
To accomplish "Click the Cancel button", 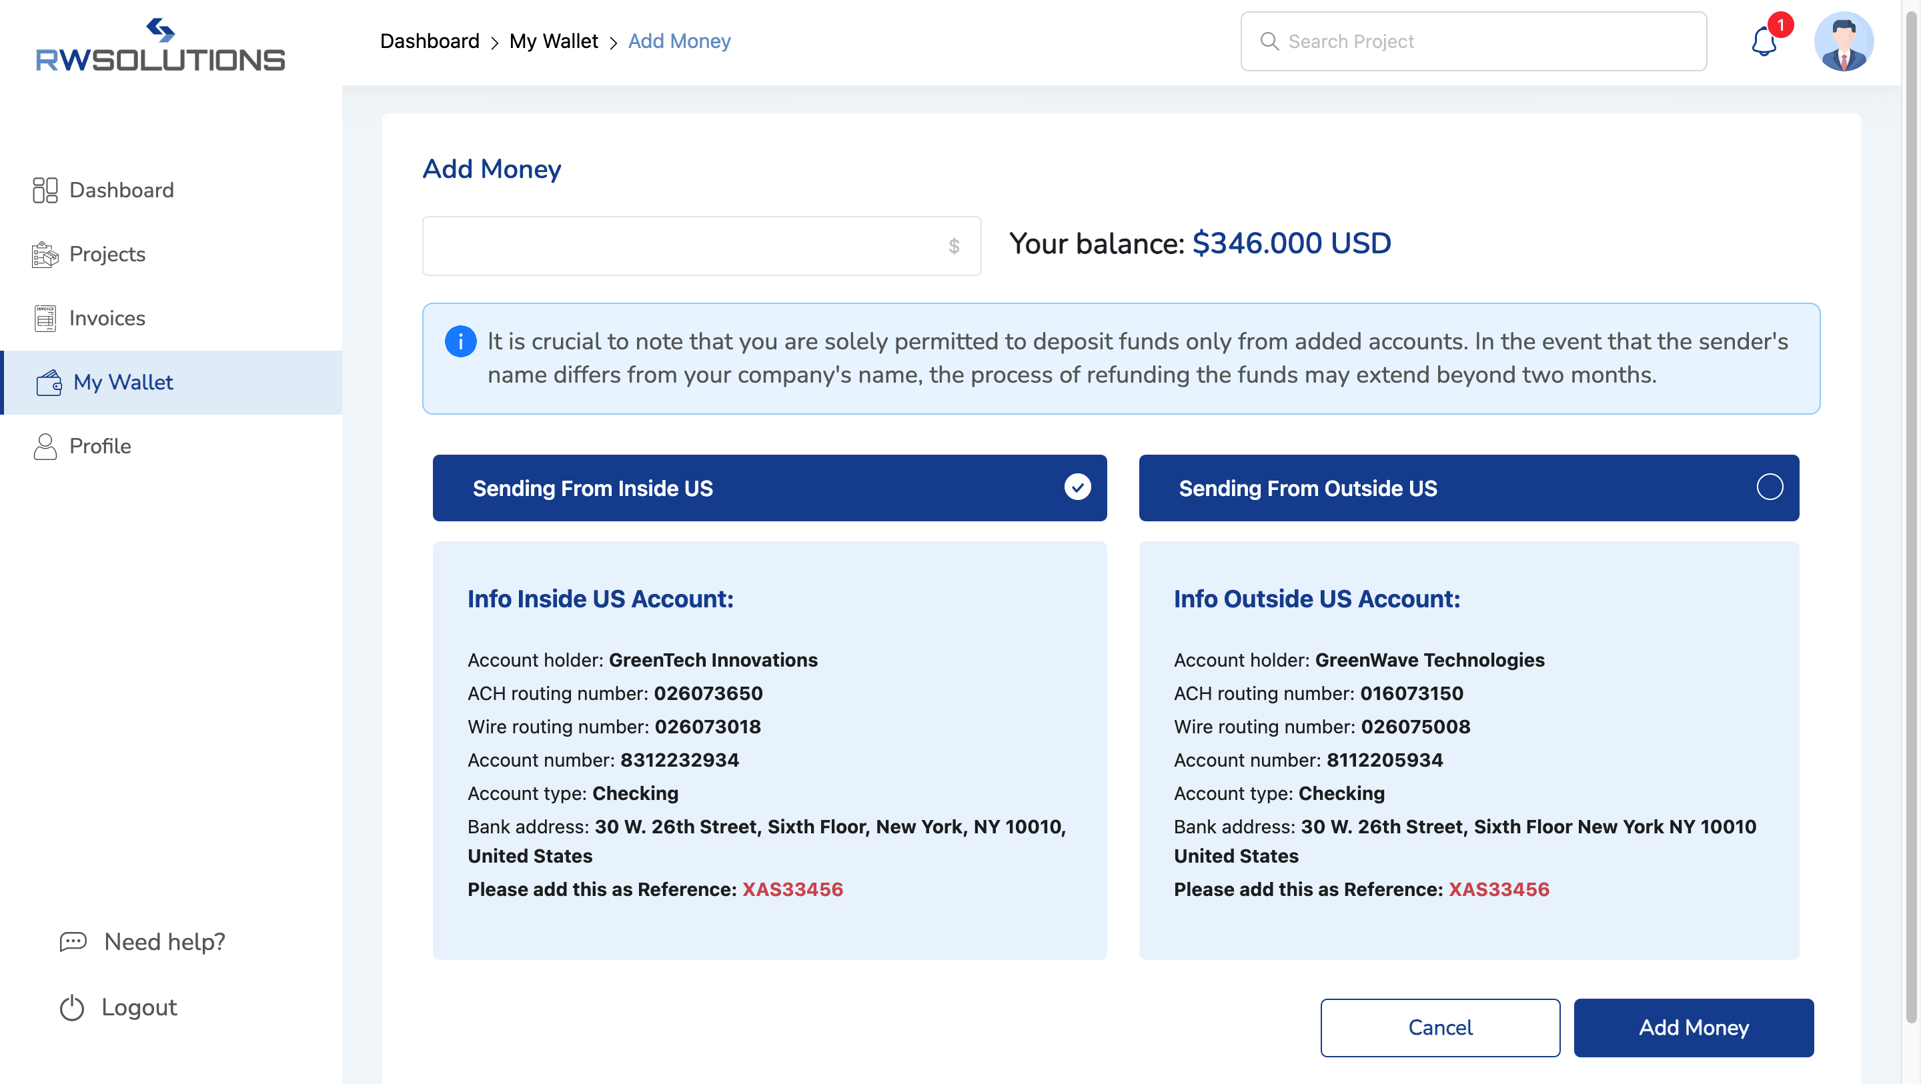I will coord(1440,1027).
